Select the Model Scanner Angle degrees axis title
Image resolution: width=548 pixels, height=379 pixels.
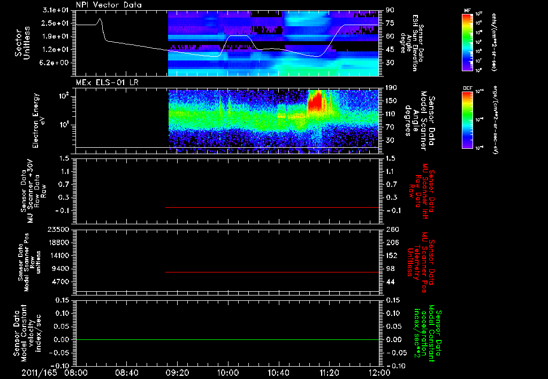420,120
